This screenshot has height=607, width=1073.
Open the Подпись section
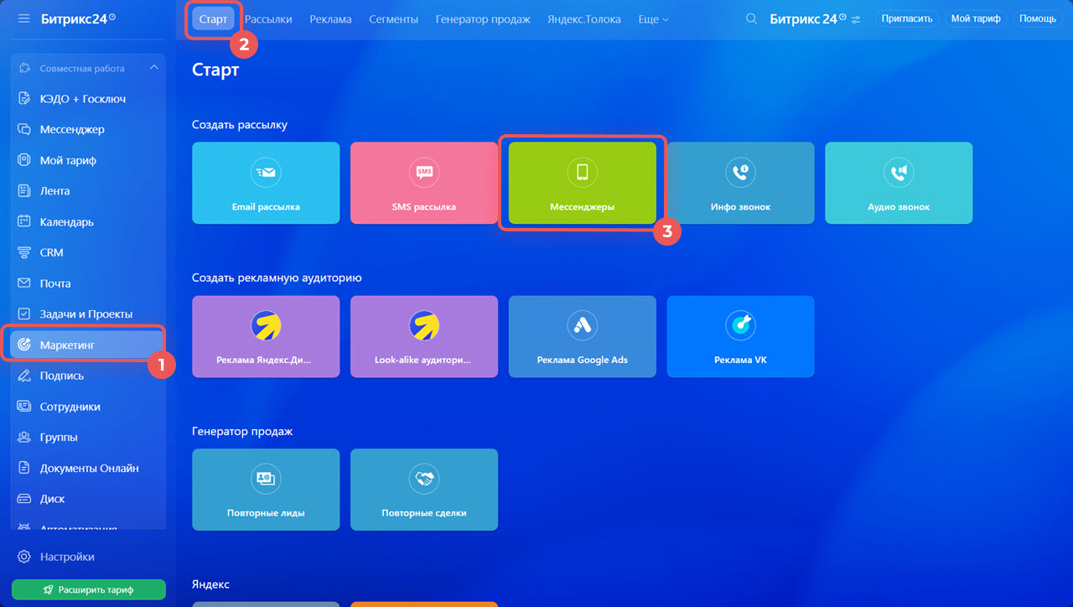[88, 376]
